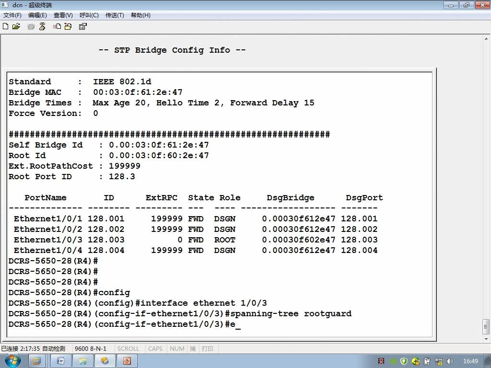Click the New connection toolbar icon

(5, 26)
